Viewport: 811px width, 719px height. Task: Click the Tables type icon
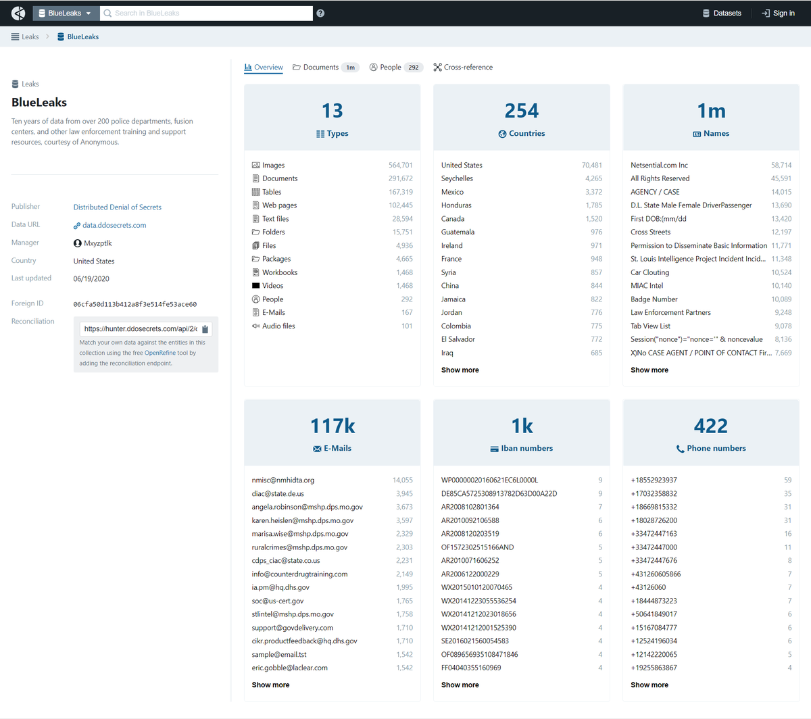(256, 192)
